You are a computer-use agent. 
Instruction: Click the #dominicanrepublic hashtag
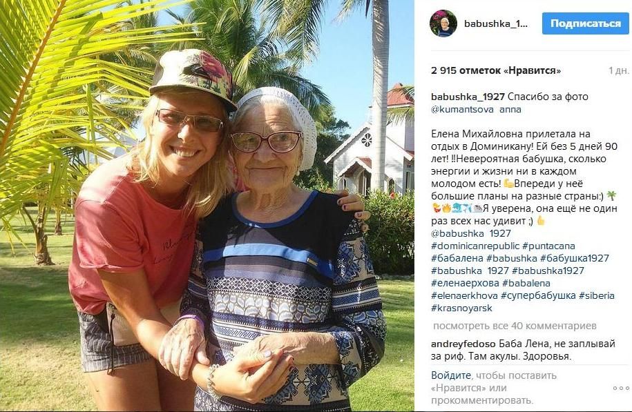pos(475,246)
